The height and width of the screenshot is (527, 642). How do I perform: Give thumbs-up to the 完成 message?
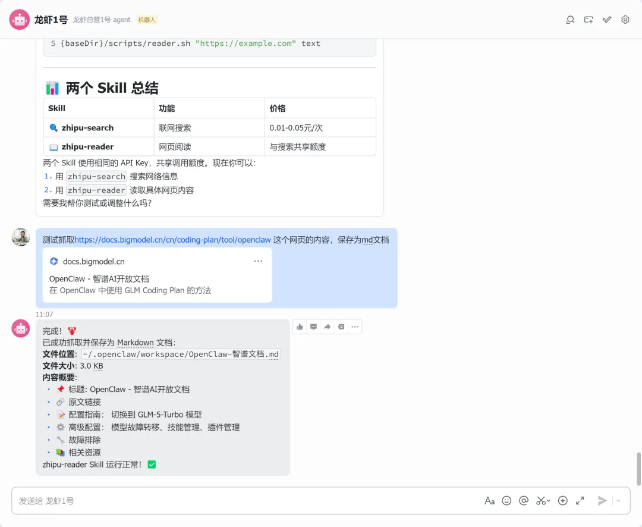click(x=300, y=327)
